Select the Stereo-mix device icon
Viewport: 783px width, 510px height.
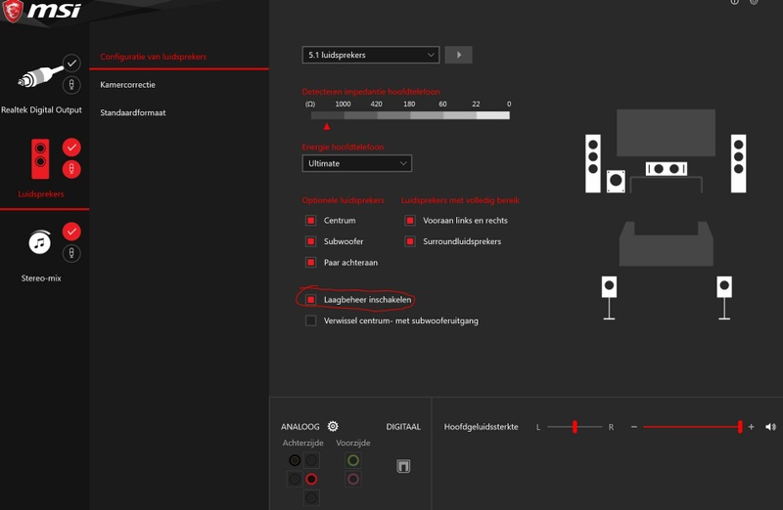pos(40,242)
